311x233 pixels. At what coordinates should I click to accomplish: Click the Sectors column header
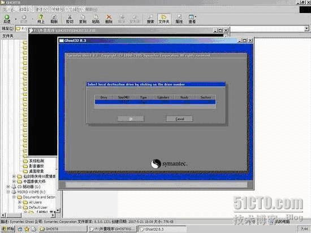pos(205,97)
